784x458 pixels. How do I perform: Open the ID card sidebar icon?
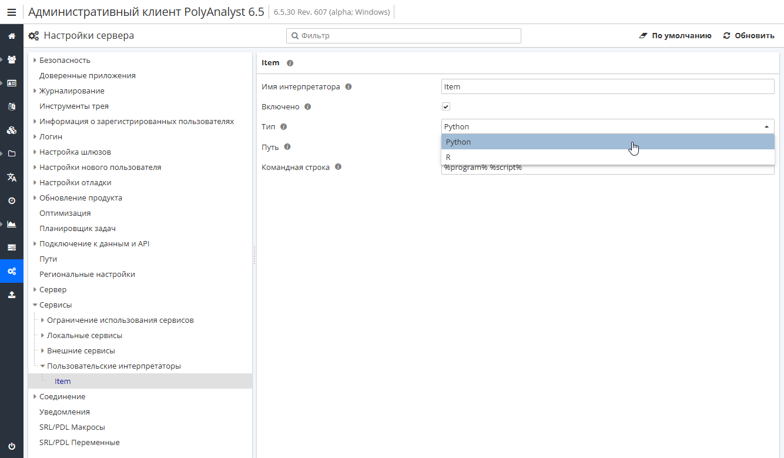pyautogui.click(x=12, y=83)
